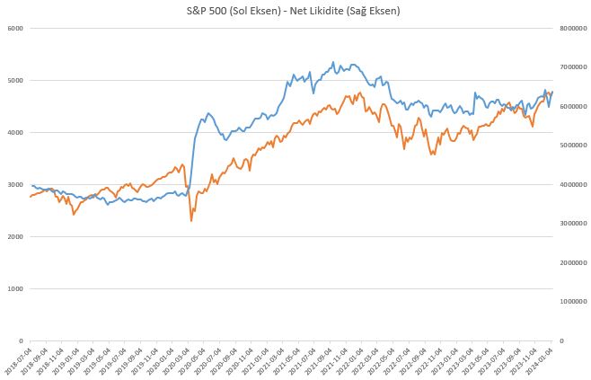Select the 5000000 right axis label

(x=573, y=146)
